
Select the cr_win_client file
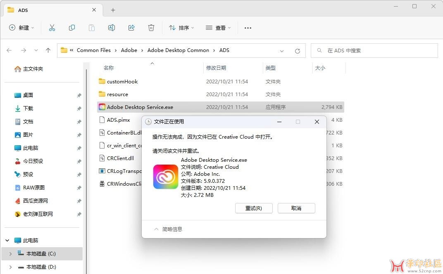click(x=120, y=146)
